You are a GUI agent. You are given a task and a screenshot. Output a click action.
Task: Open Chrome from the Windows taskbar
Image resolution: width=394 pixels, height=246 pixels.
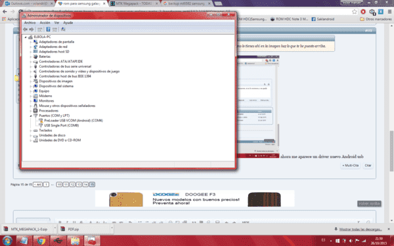tap(41, 241)
